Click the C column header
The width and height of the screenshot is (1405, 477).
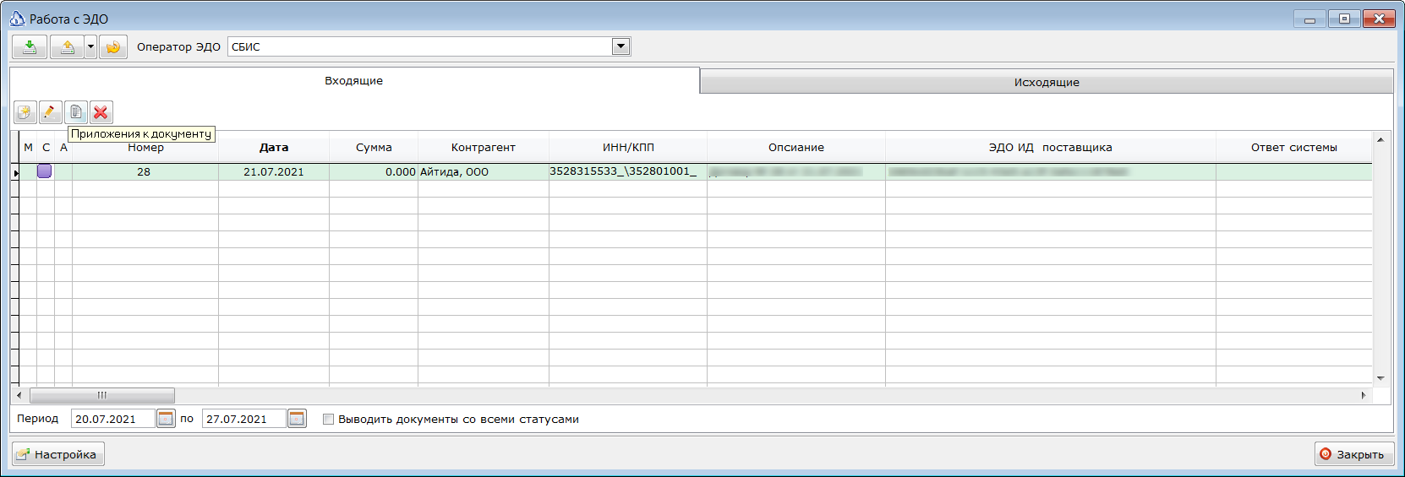46,148
